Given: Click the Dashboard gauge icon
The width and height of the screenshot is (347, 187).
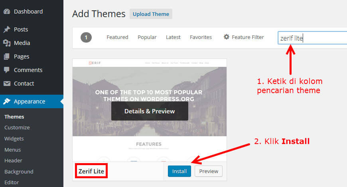Looking at the screenshot, I should coord(7,12).
